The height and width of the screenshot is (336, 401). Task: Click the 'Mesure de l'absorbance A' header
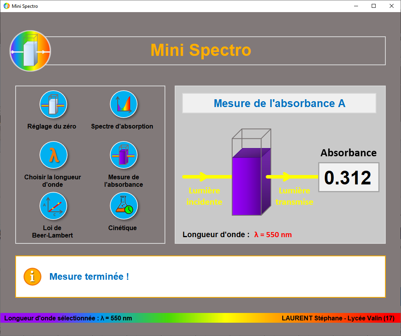tap(279, 104)
